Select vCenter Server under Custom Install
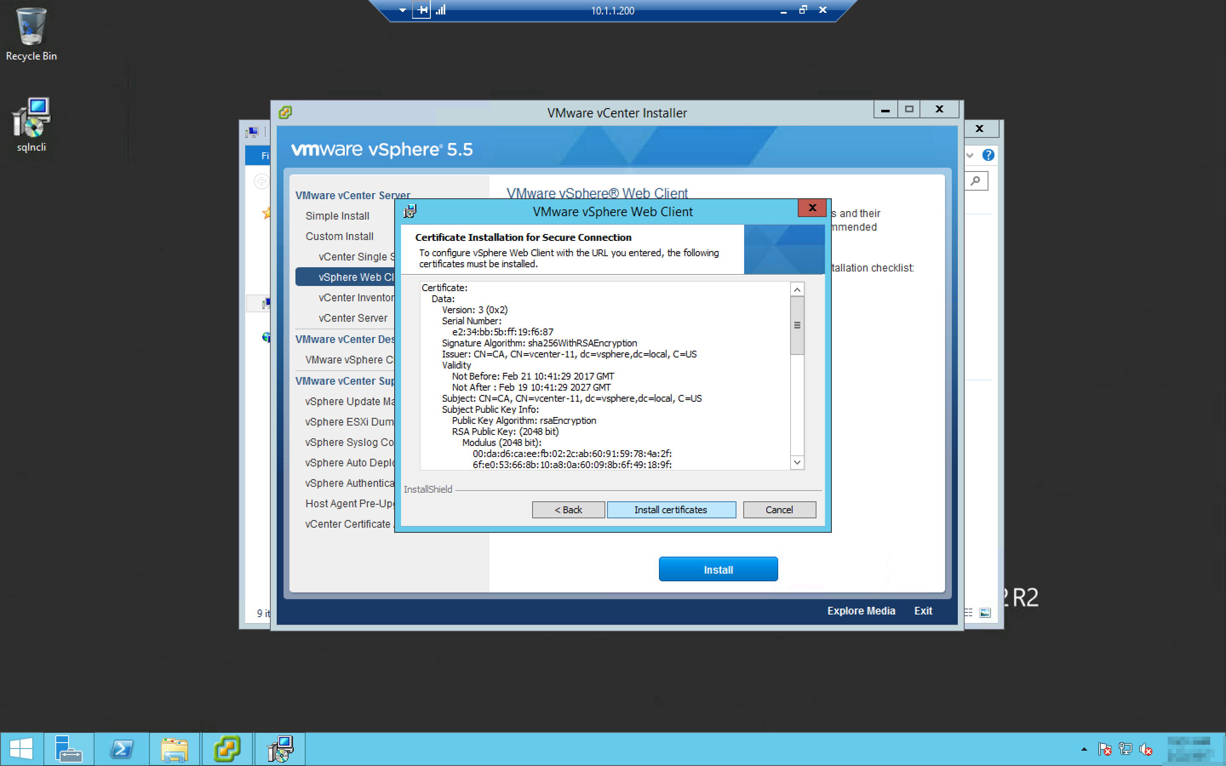 pyautogui.click(x=352, y=318)
